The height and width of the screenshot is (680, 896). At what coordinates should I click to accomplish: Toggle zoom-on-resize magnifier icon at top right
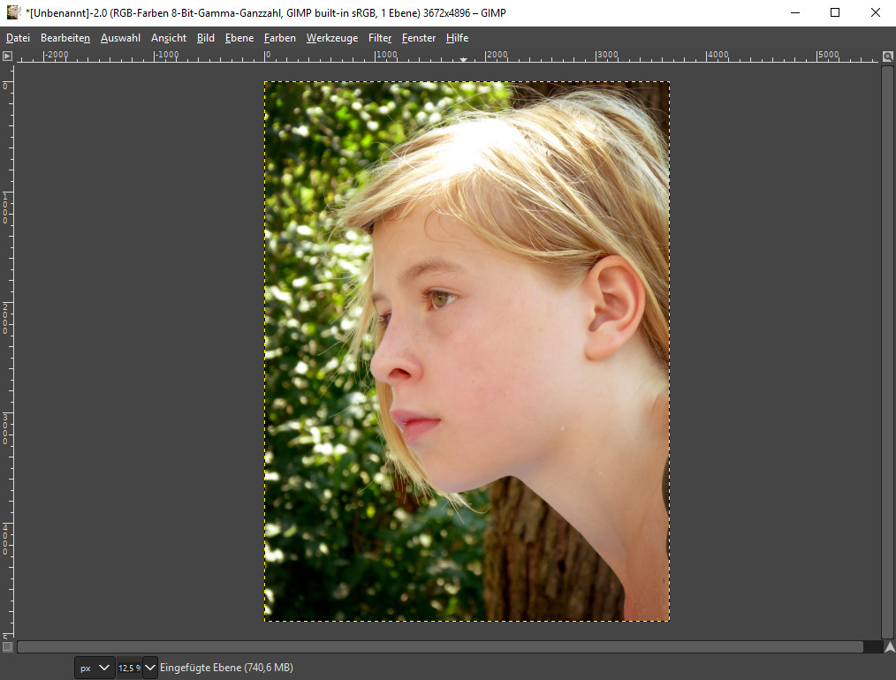(x=888, y=57)
